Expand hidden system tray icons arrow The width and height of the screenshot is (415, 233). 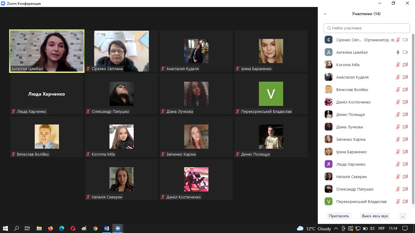(336, 228)
